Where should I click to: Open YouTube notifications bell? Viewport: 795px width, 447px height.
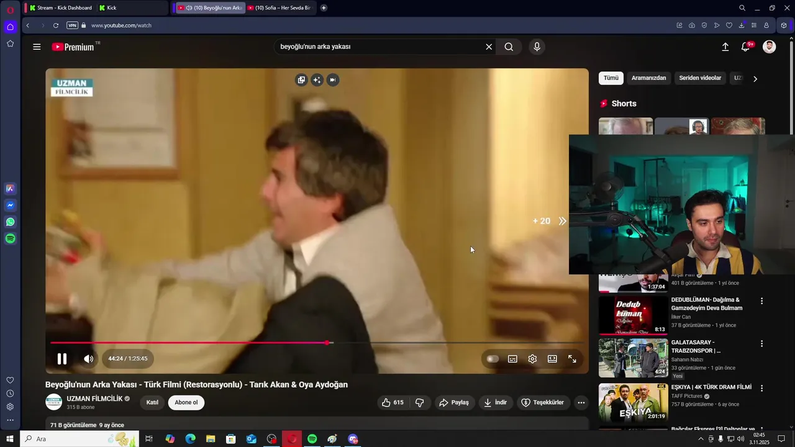tap(746, 47)
